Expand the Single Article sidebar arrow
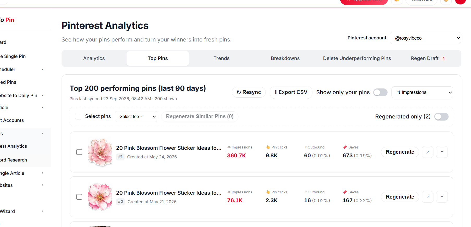Screen dimensions: 471x227 pyautogui.click(x=43, y=173)
